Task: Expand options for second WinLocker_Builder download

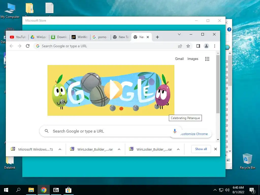Action: click(x=178, y=149)
